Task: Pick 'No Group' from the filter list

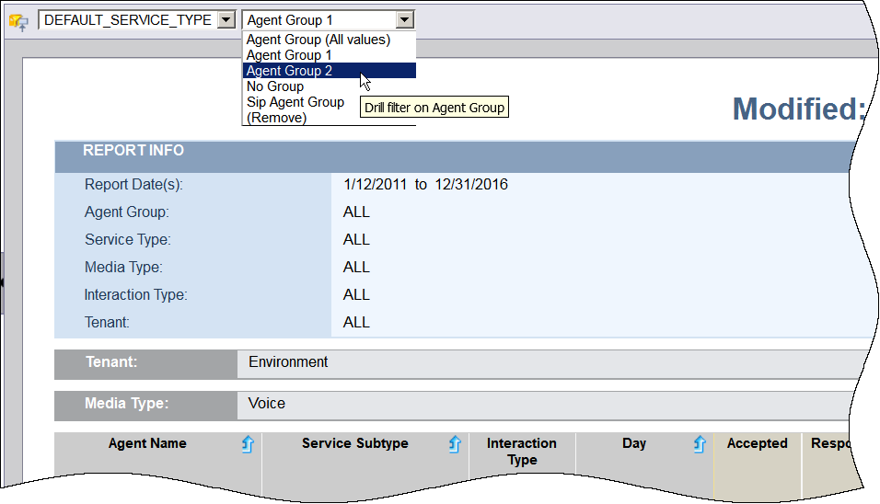Action: 275,86
